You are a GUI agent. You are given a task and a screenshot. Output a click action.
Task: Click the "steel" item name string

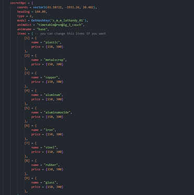pyautogui.click(x=50, y=148)
